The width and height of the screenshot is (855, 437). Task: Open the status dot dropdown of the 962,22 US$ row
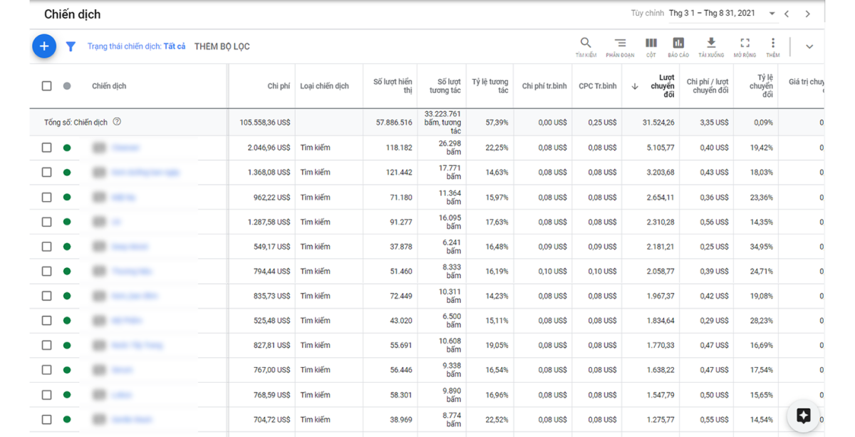point(67,197)
